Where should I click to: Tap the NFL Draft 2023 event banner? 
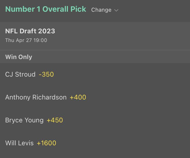coord(95,36)
